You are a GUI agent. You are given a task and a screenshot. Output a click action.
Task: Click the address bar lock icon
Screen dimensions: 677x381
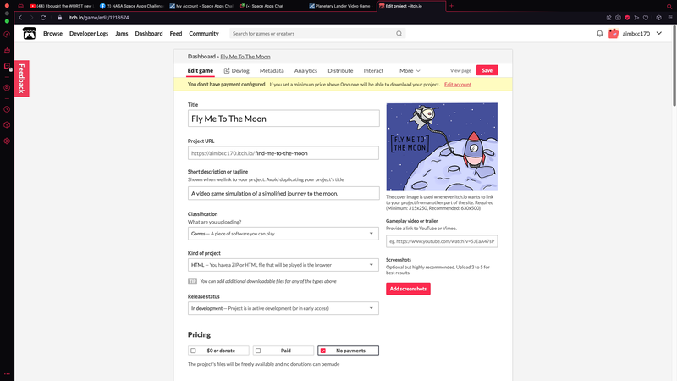coord(60,18)
